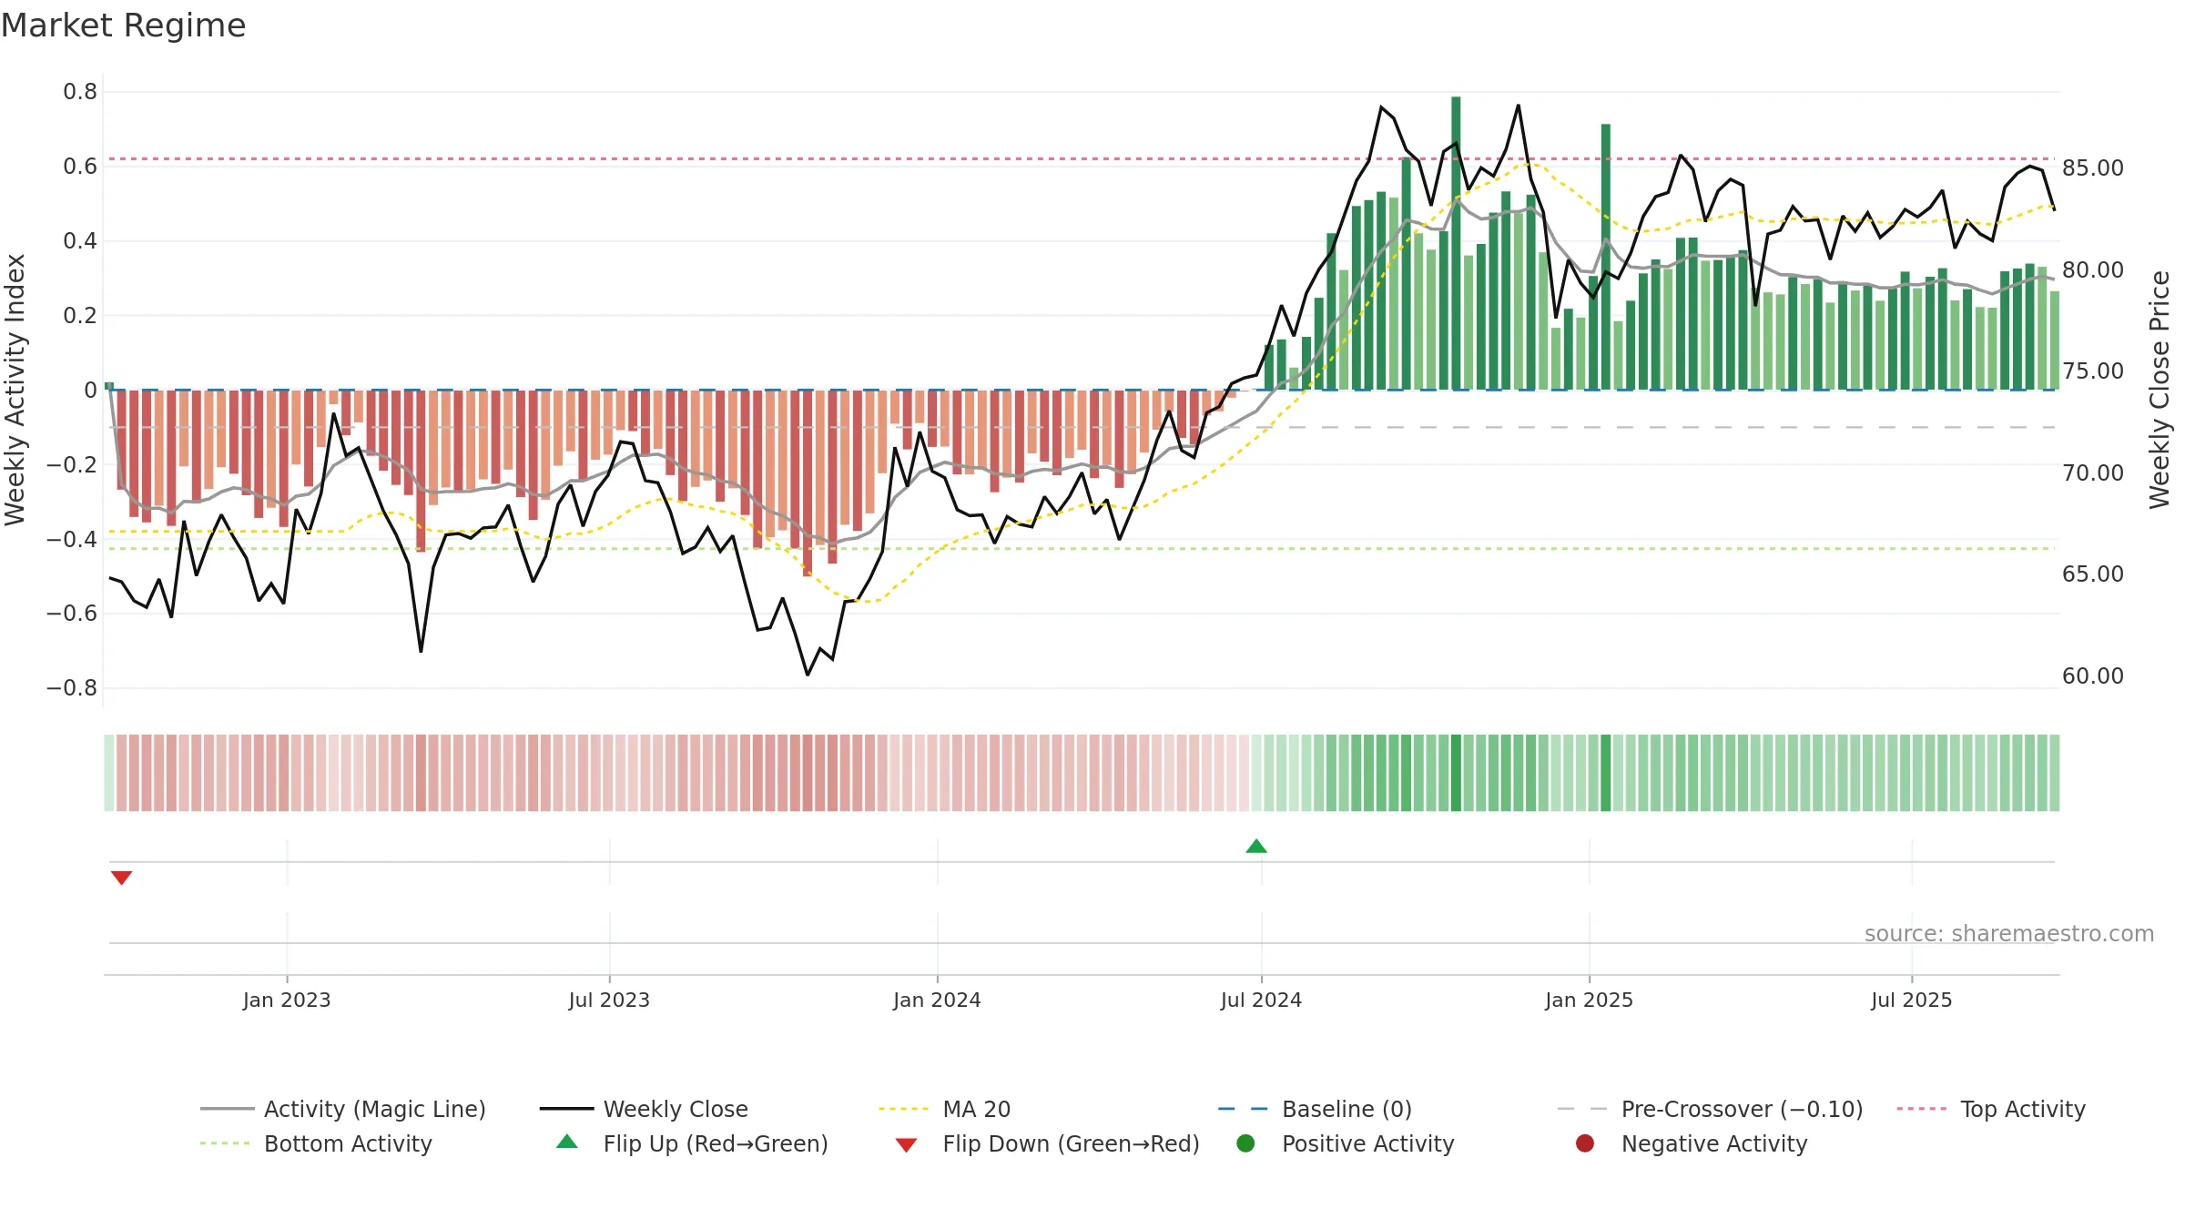Click the 85.00 price tick label
Viewport: 2185px width, 1229px height.
2093,168
